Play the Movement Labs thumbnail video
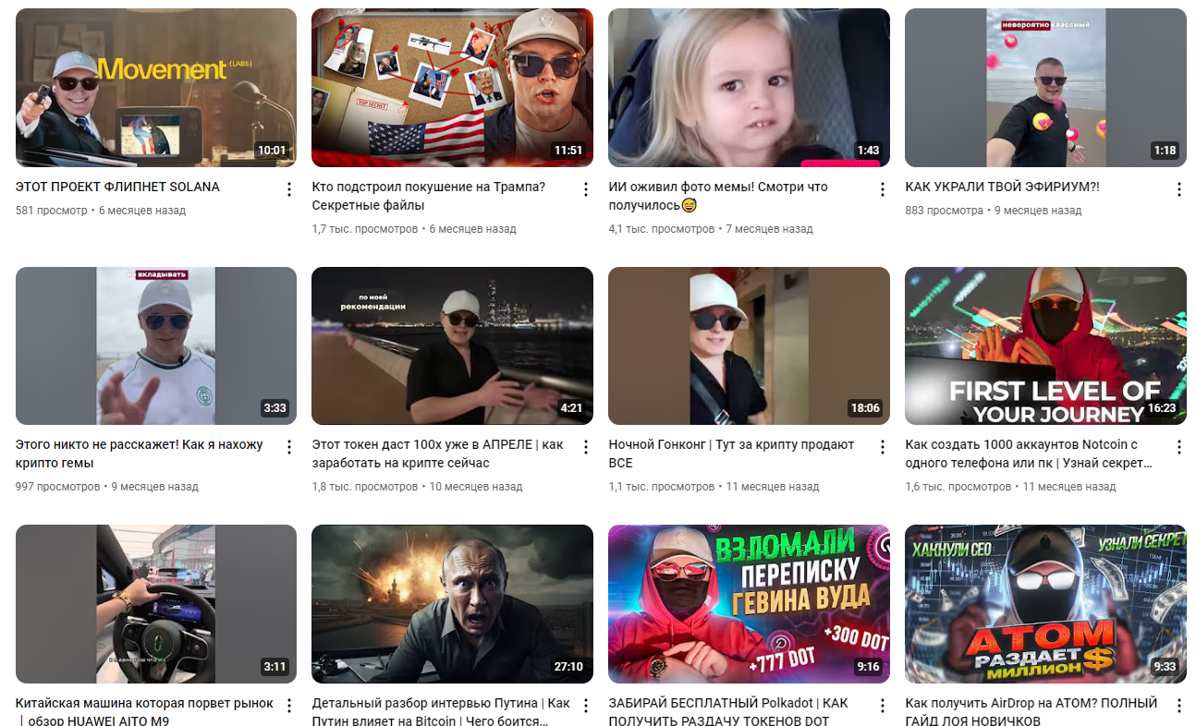Screen dimensions: 1196x726 (x=156, y=88)
